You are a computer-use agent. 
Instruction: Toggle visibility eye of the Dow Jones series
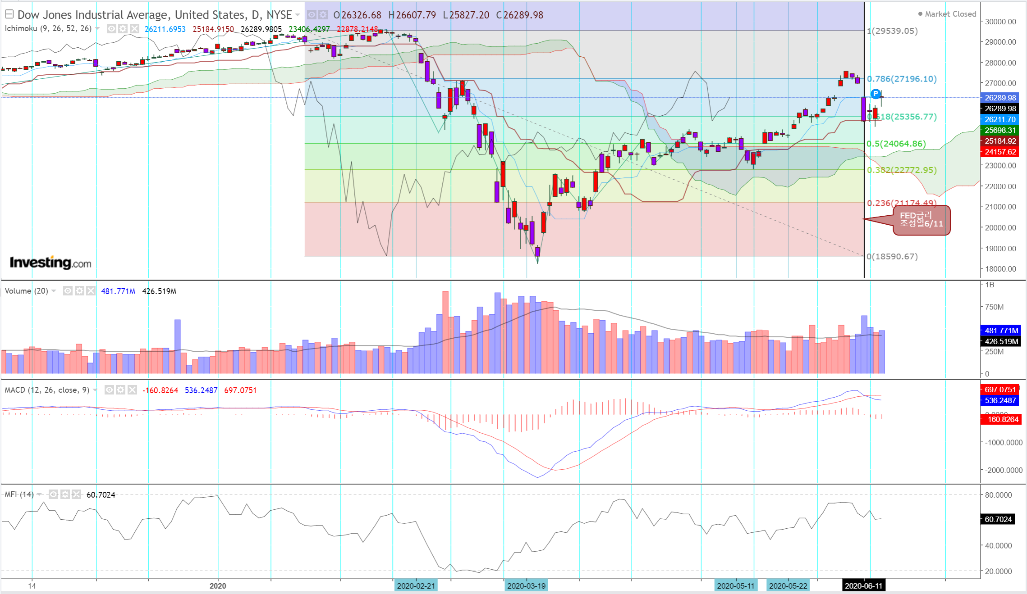[x=312, y=15]
